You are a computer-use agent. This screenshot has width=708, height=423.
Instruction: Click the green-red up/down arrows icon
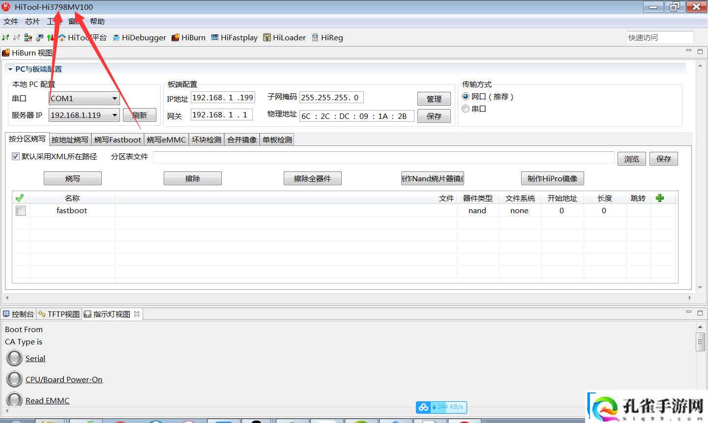point(51,37)
